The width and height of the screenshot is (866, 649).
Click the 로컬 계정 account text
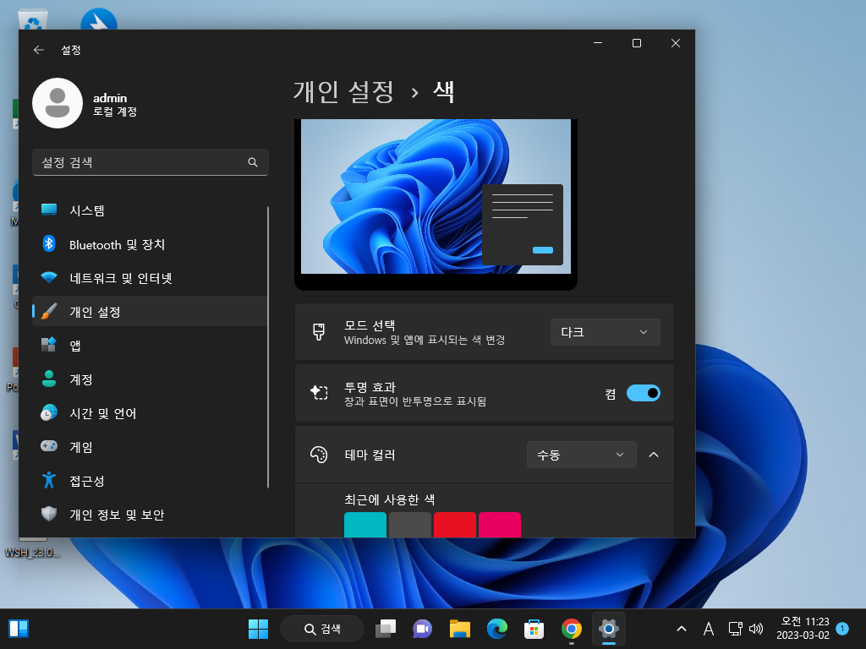coord(115,112)
